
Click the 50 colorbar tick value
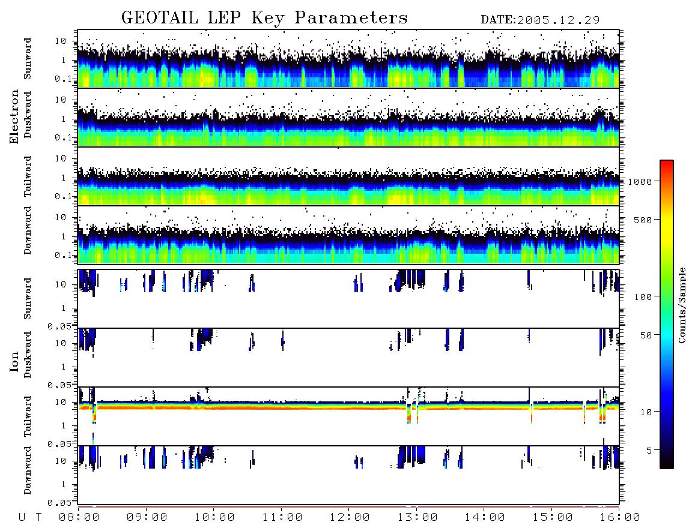point(646,335)
